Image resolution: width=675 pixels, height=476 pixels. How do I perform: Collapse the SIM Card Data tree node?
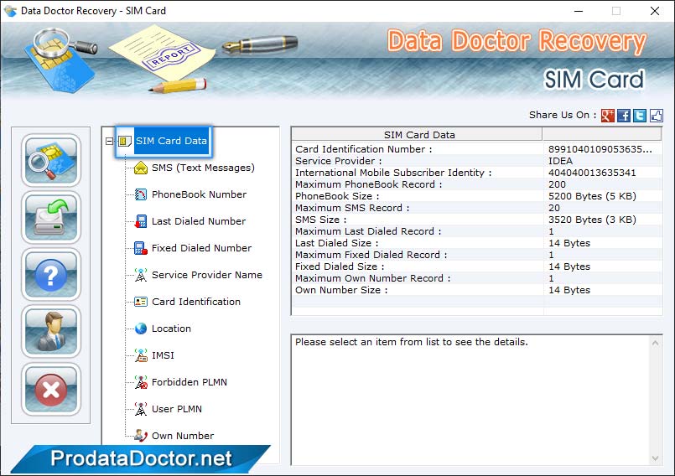point(109,141)
